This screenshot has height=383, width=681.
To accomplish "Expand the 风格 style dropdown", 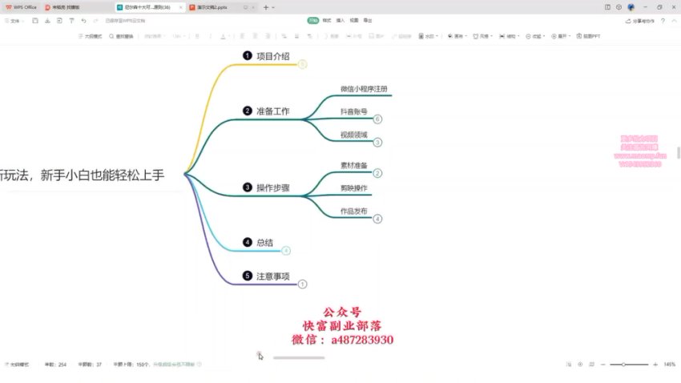I will pos(483,36).
